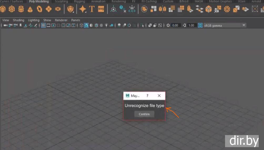This screenshot has width=264, height=150.
Task: Toggle smooth shade all display mode
Action: (86, 25)
